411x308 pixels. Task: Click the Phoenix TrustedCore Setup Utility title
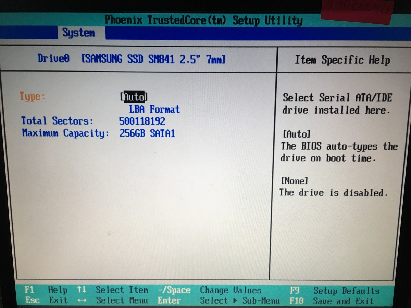[204, 20]
